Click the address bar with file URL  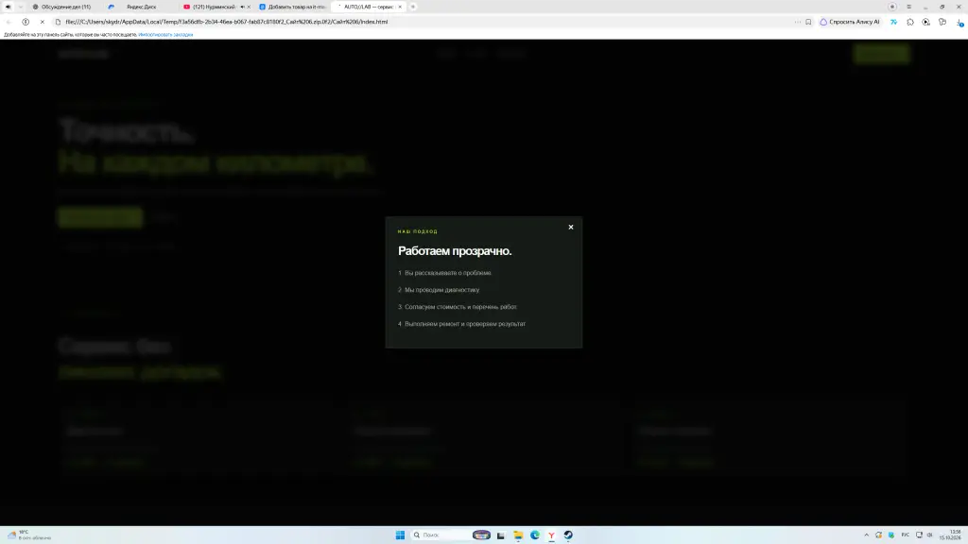click(x=226, y=22)
